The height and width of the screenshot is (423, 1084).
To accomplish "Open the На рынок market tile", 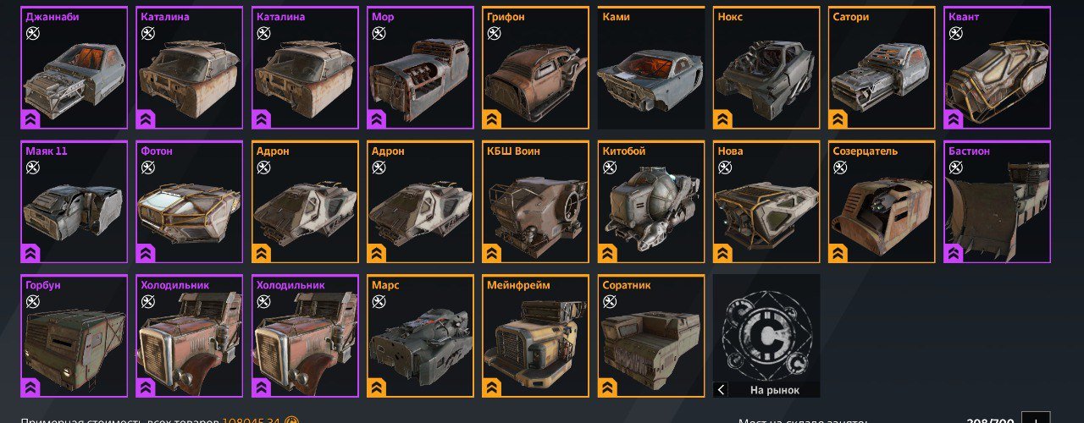I will point(766,336).
